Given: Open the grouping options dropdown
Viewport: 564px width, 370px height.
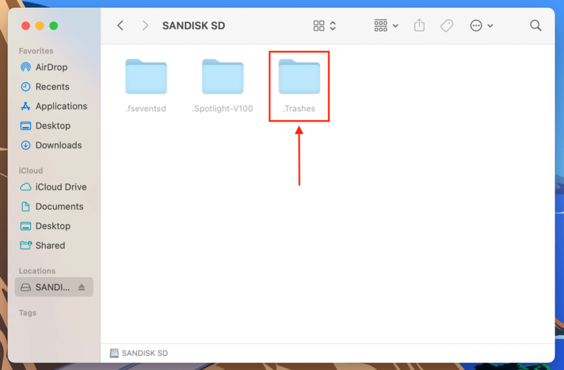Looking at the screenshot, I should pyautogui.click(x=386, y=25).
